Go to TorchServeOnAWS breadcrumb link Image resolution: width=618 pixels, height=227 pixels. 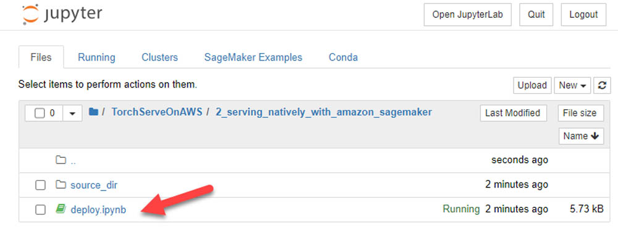click(x=157, y=112)
